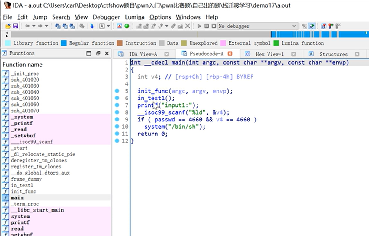
Task: Click the toolbar X delete icon
Action: tap(188, 26)
